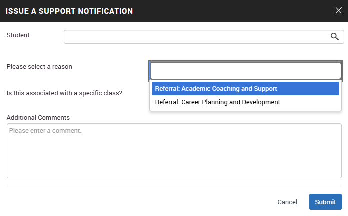Screen dimensions: 348x216
Task: Click the X icon in the header
Action: click(339, 11)
